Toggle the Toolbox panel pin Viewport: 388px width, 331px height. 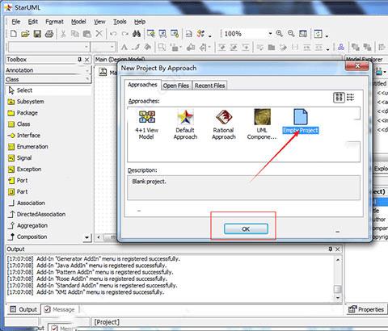click(79, 60)
